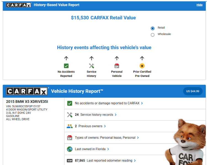Expand the Previous owners chevron

[x=105, y=126]
